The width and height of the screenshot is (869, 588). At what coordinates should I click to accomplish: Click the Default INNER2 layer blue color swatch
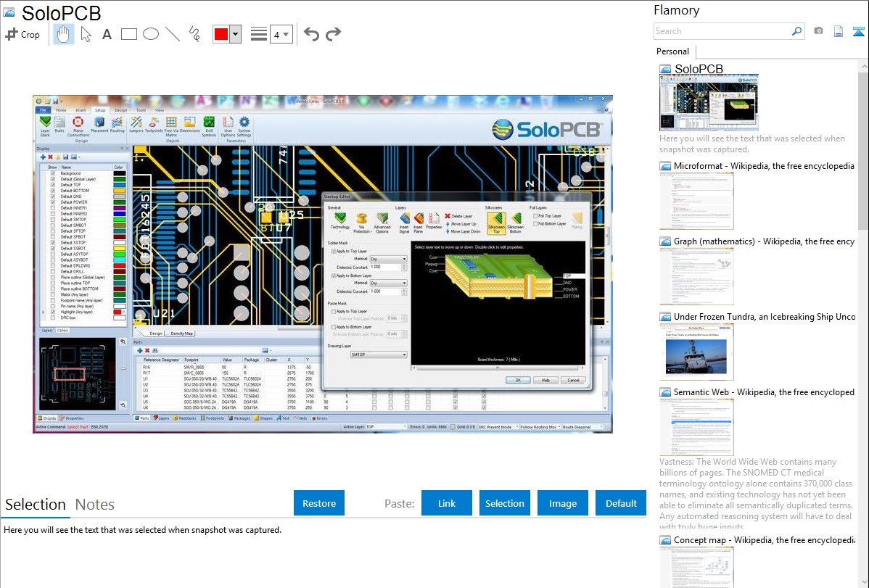coord(119,214)
